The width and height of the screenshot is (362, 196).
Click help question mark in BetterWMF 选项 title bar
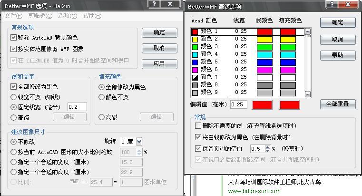[154, 4]
